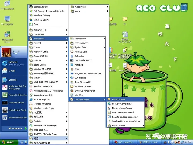Select the Entertainment menu entry
This screenshot has width=193, height=145.
point(87,43)
